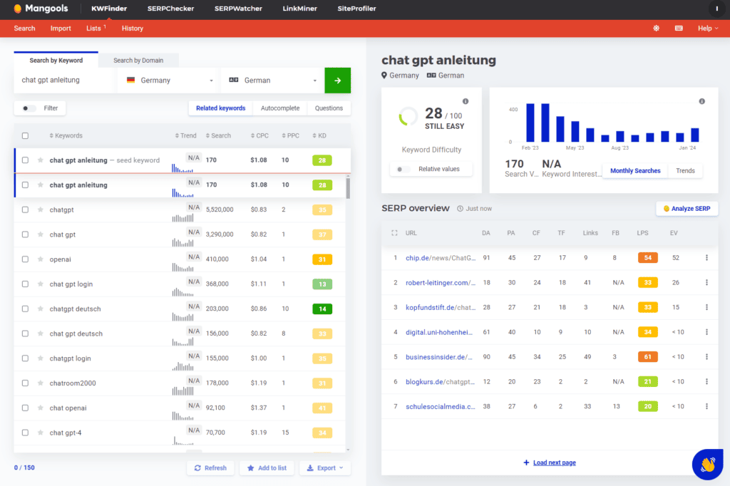Open more options for schulesocialmedia result
The image size is (730, 486).
click(706, 406)
